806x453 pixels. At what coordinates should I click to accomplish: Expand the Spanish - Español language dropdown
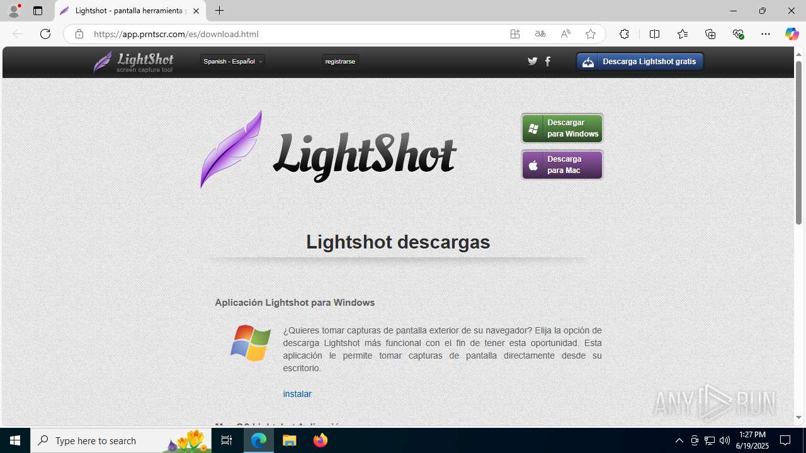coord(232,61)
